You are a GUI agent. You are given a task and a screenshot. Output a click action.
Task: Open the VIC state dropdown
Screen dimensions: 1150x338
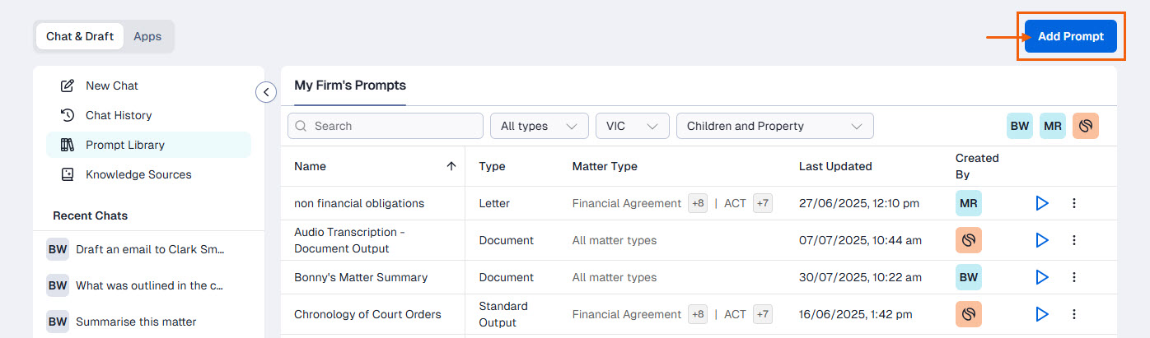(632, 126)
